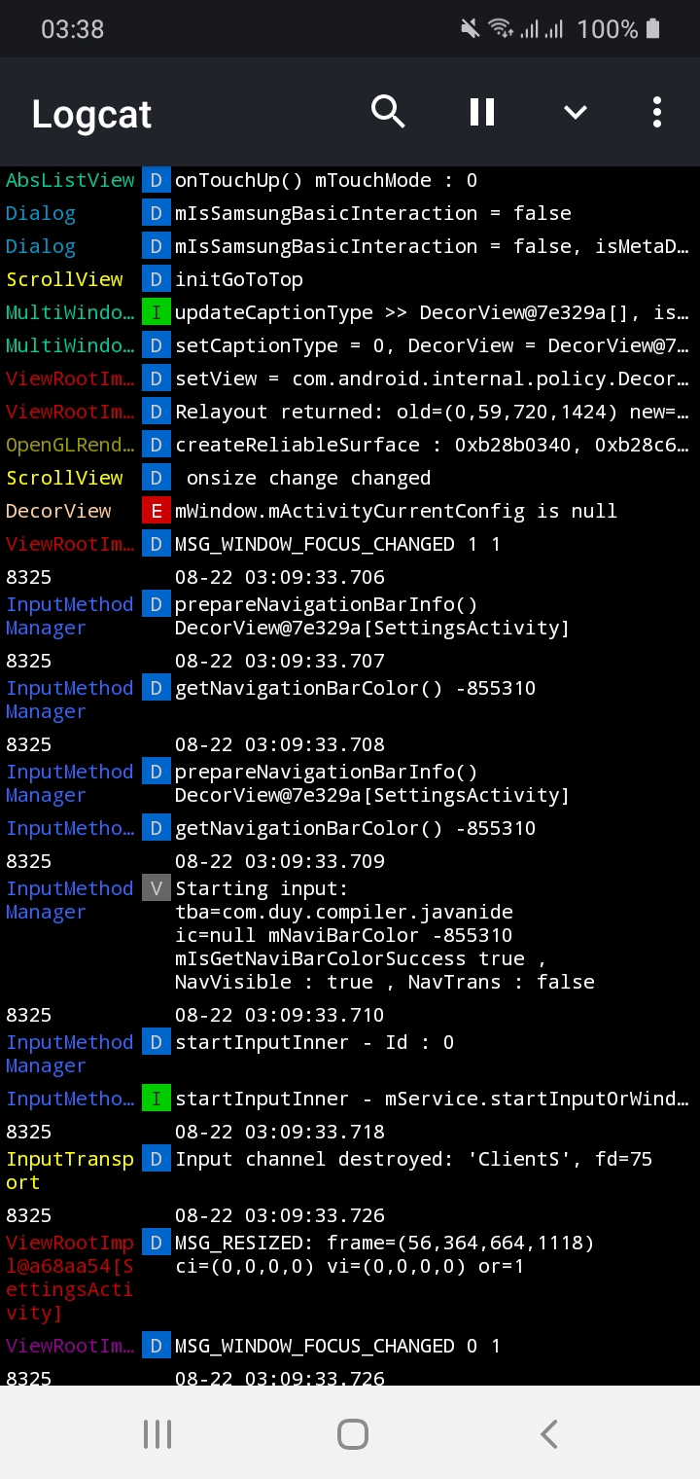This screenshot has height=1479, width=700.
Task: Tap the blue D badge next to initGoToTop
Action: [x=156, y=278]
